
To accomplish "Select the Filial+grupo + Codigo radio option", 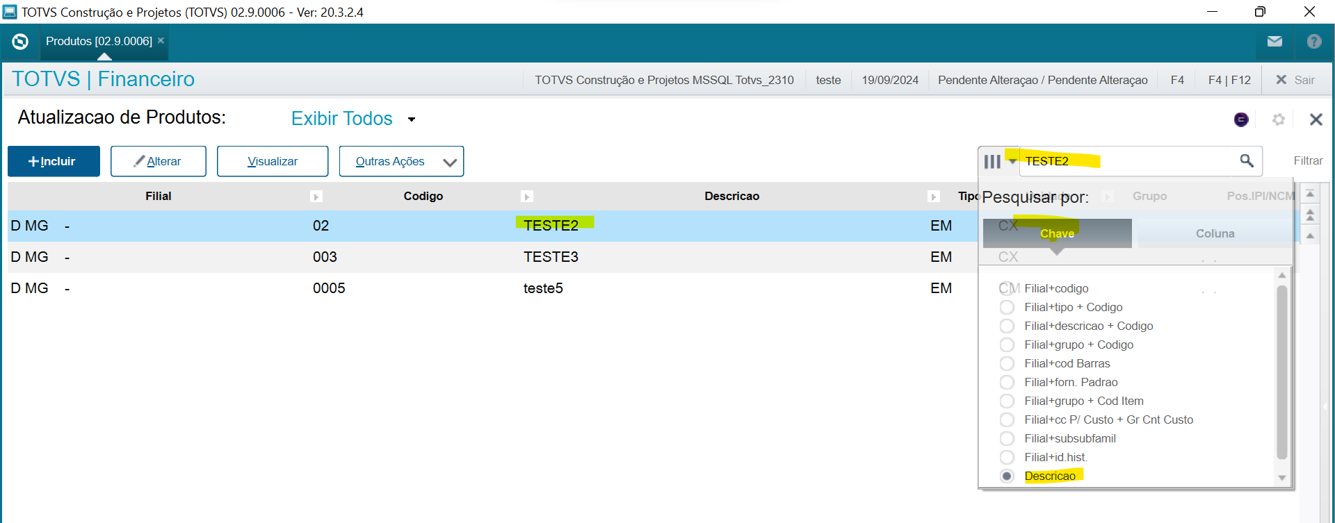I will coord(1007,344).
